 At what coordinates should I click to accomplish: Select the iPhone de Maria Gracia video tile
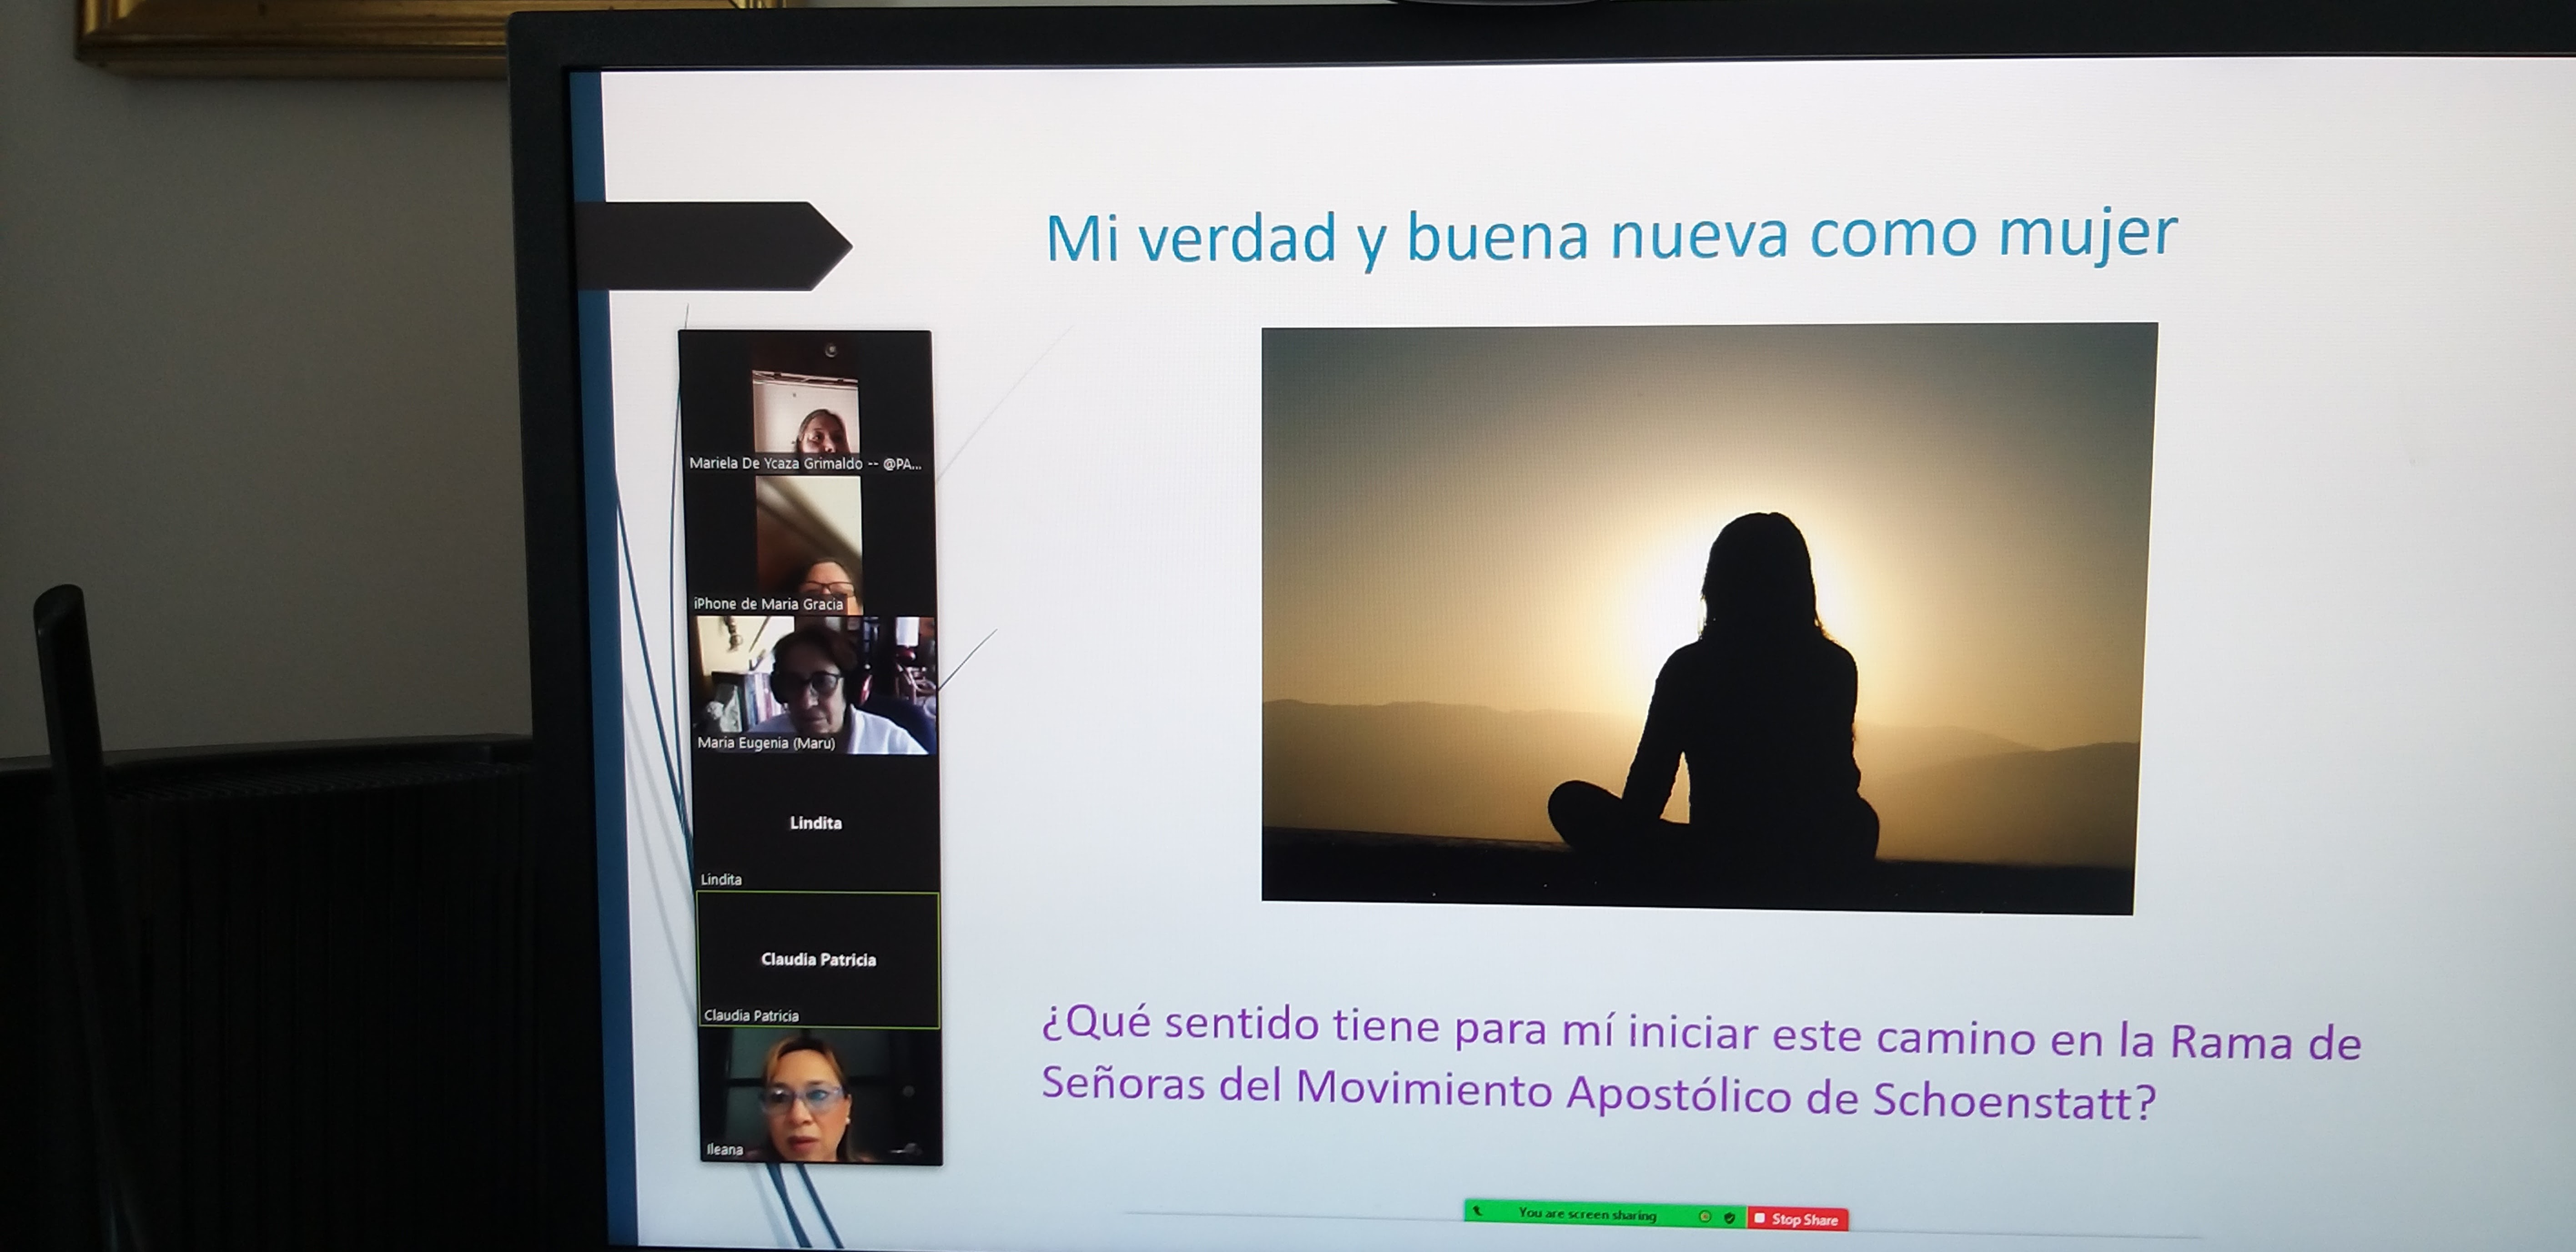(808, 545)
